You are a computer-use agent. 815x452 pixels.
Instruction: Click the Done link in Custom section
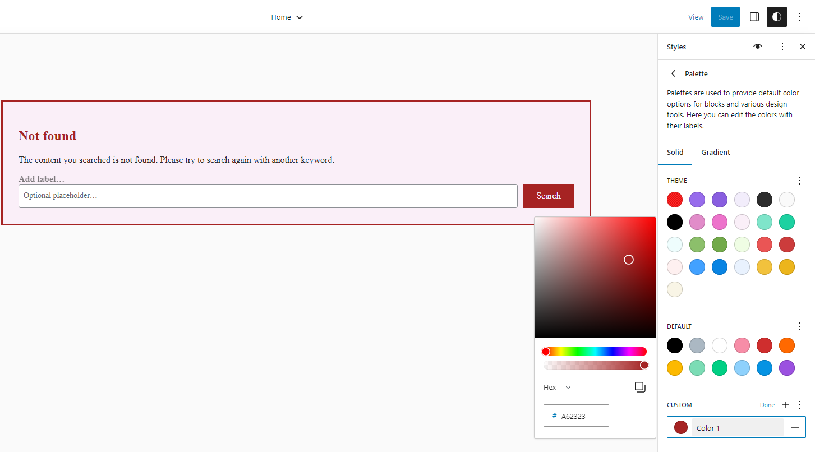click(767, 404)
